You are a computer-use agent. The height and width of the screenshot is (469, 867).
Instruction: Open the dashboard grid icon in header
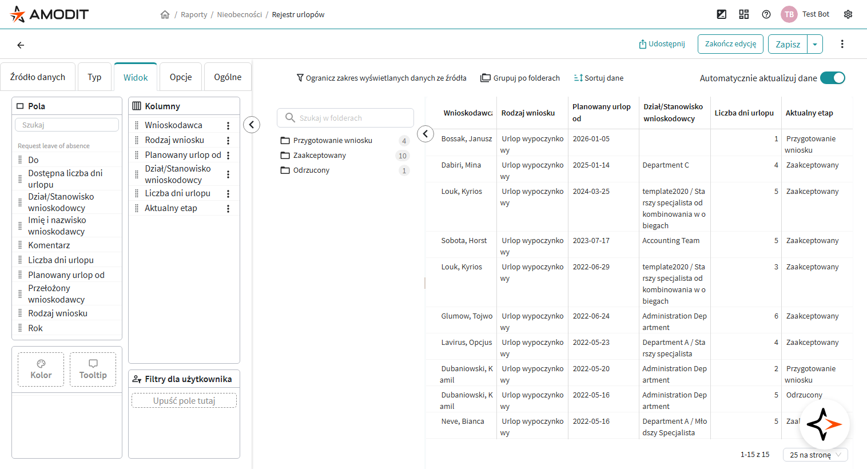[x=743, y=14]
